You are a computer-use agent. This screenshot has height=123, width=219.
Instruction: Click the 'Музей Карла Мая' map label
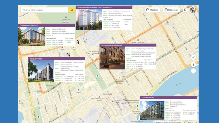coord(138,42)
